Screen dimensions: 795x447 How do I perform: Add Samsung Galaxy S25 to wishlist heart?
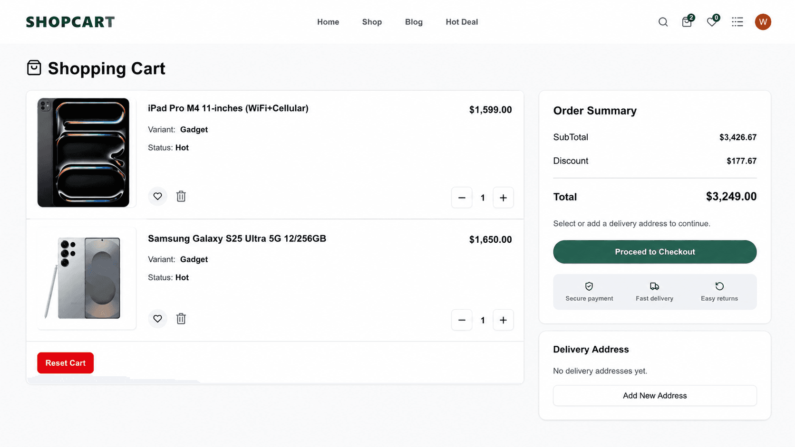click(157, 319)
